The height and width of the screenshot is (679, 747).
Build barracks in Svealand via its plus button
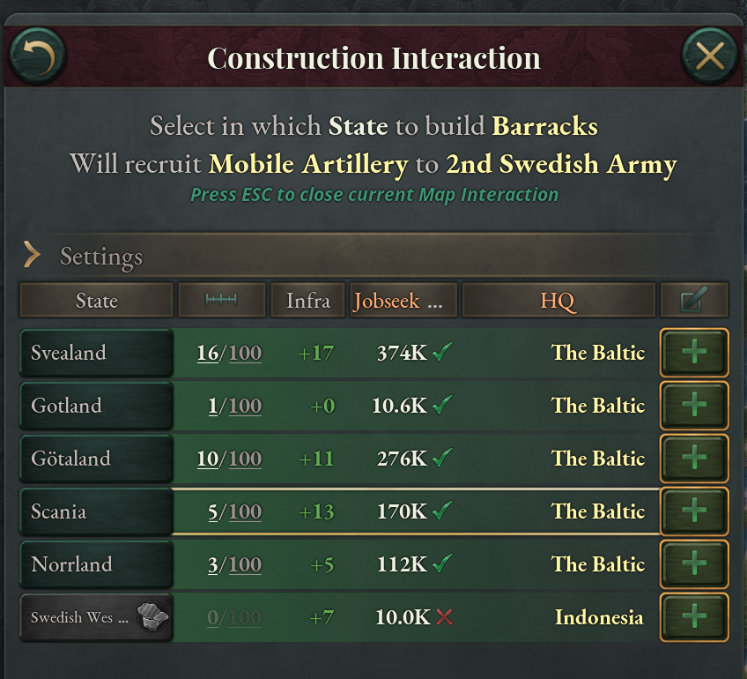[693, 353]
